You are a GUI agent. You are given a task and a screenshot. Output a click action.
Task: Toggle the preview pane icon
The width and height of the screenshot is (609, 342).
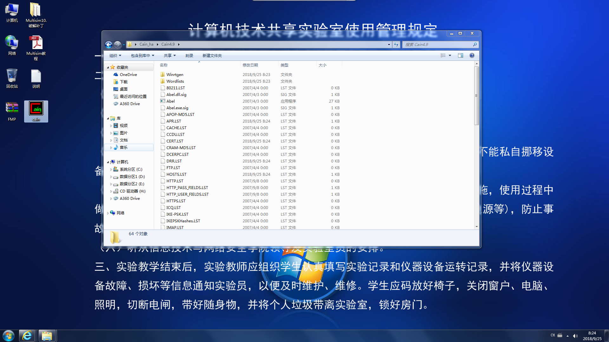click(x=461, y=55)
